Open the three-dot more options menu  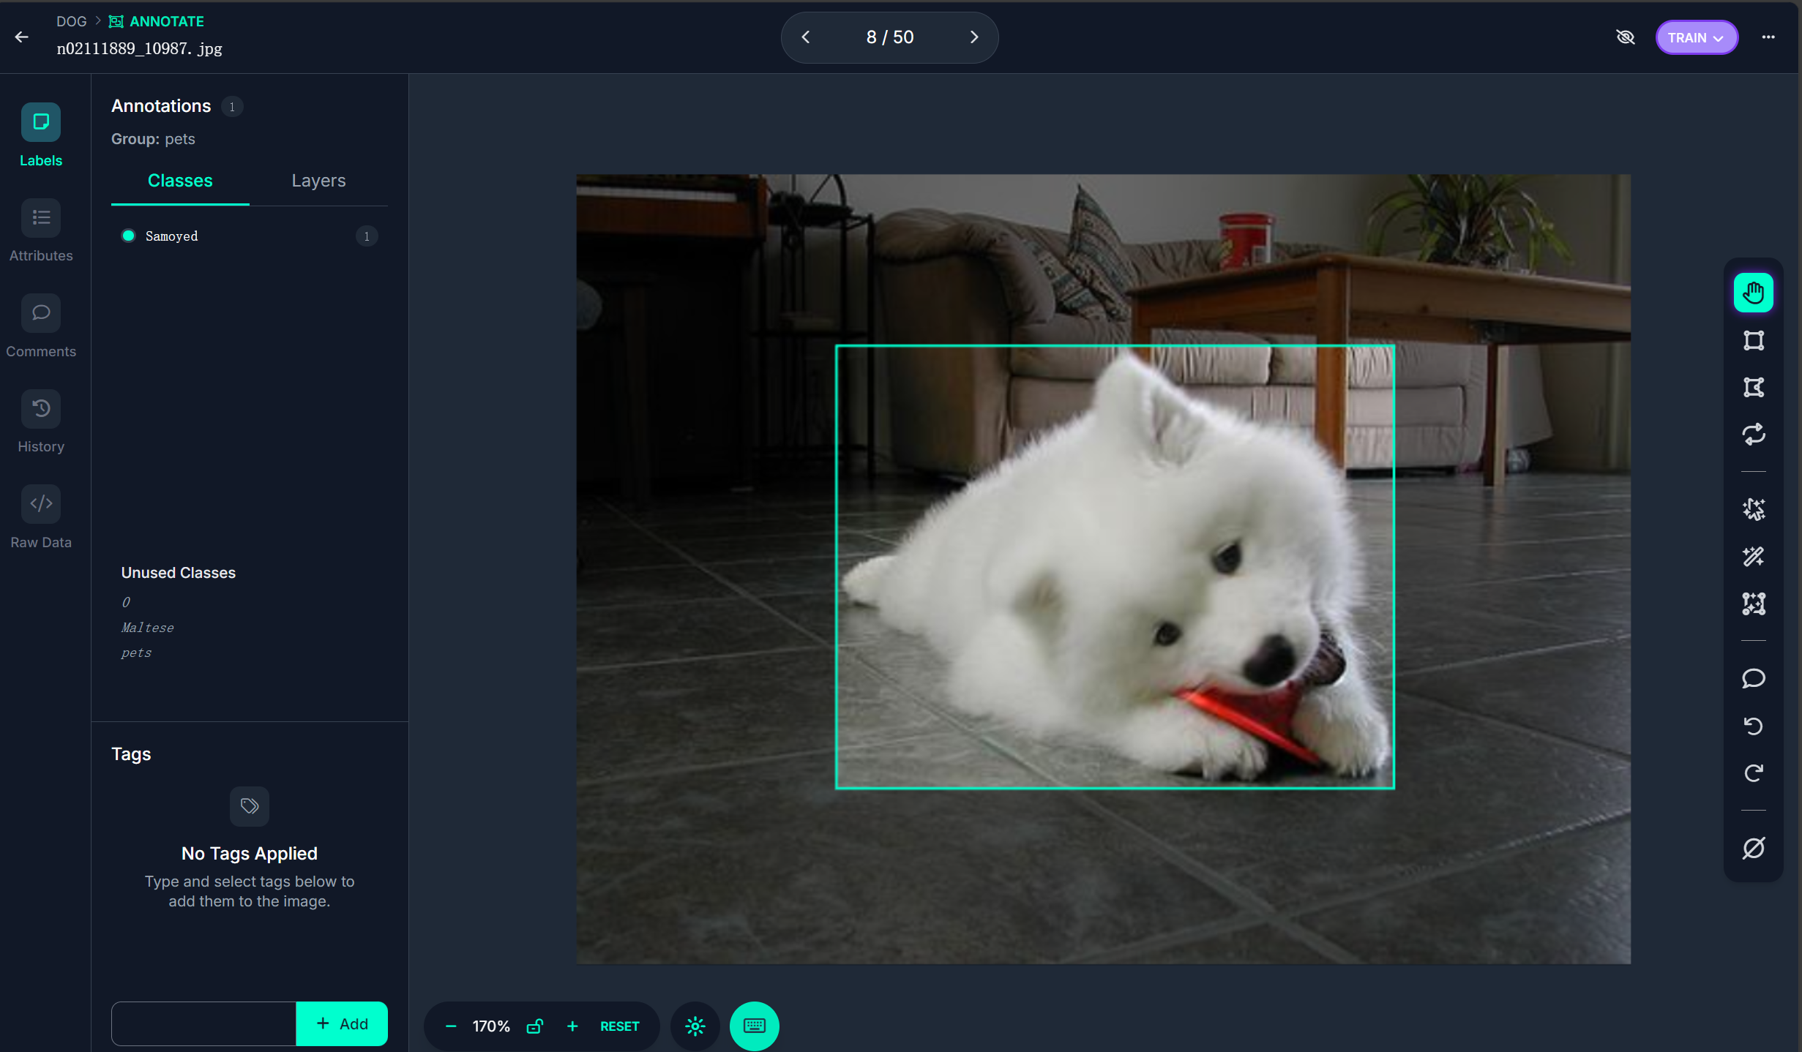coord(1768,37)
